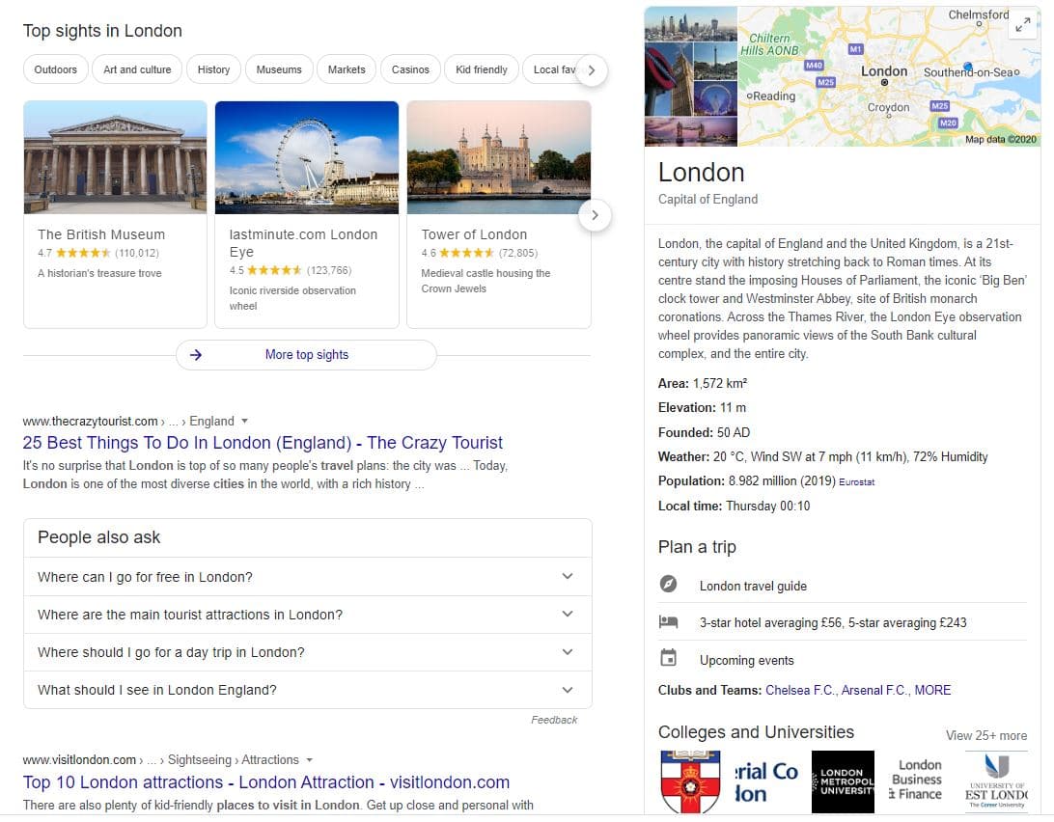Open the Imperial College London logo
Screen dimensions: 1054x822
pos(766,782)
